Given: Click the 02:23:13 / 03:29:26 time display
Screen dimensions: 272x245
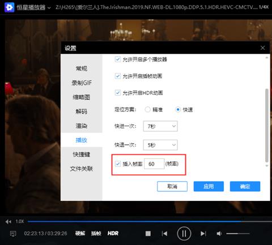Looking at the screenshot, I should pyautogui.click(x=45, y=234).
